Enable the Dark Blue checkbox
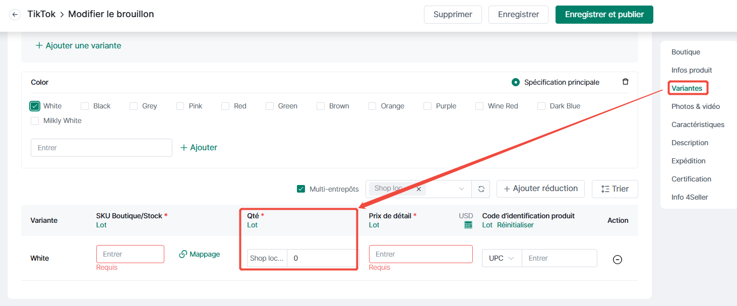Viewport: 737px width, 306px height. [x=541, y=106]
